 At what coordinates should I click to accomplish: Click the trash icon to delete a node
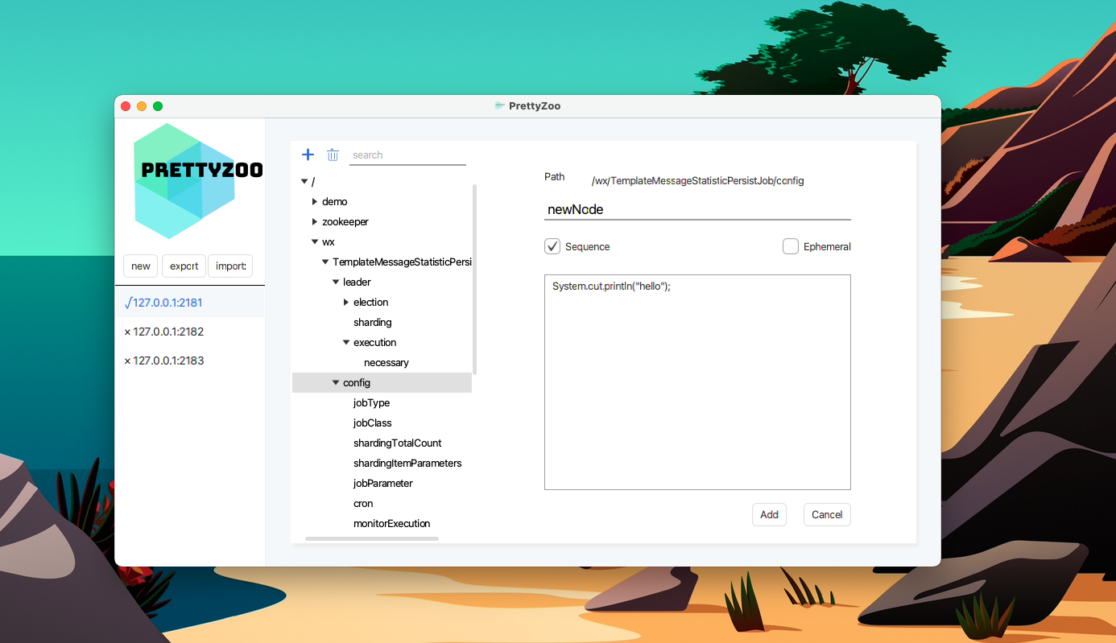[333, 154]
